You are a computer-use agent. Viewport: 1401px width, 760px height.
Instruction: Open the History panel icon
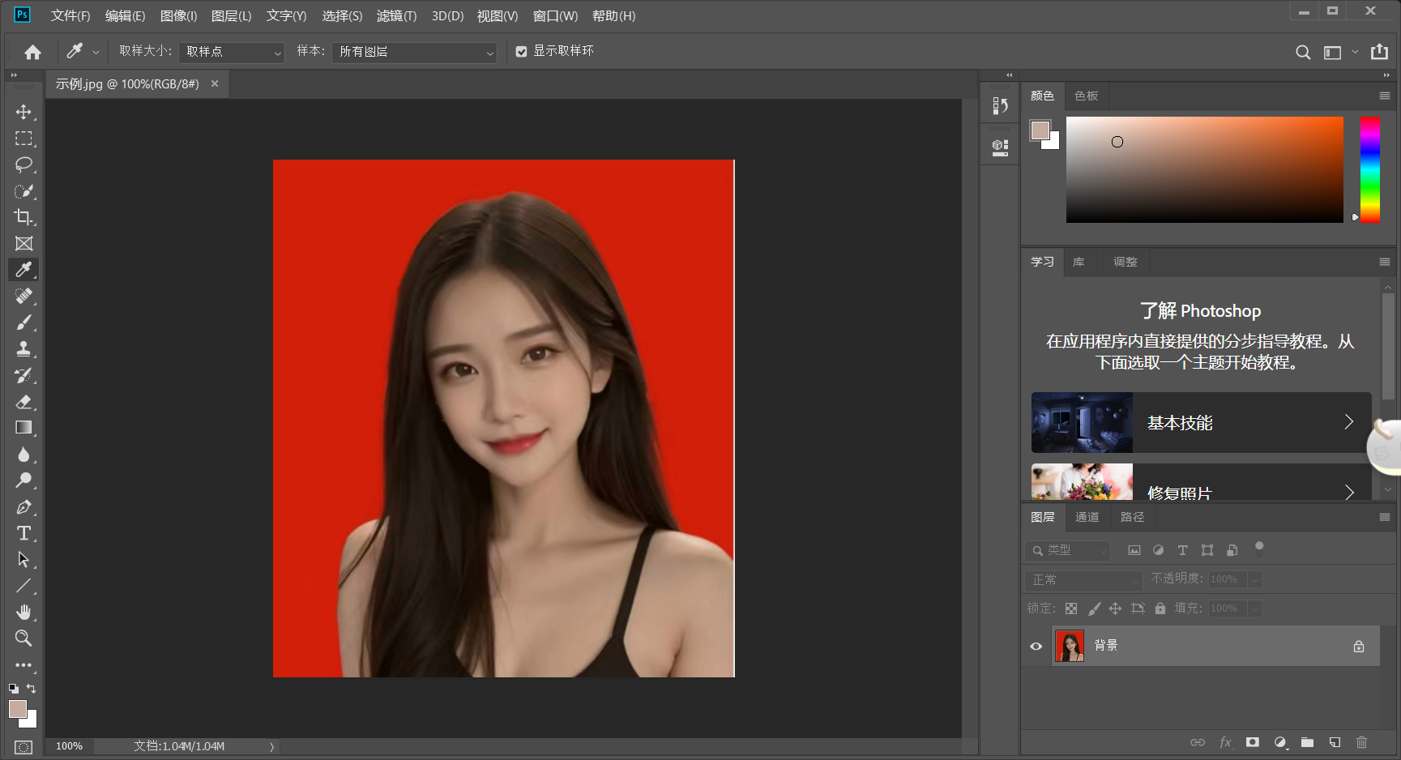click(x=1000, y=105)
